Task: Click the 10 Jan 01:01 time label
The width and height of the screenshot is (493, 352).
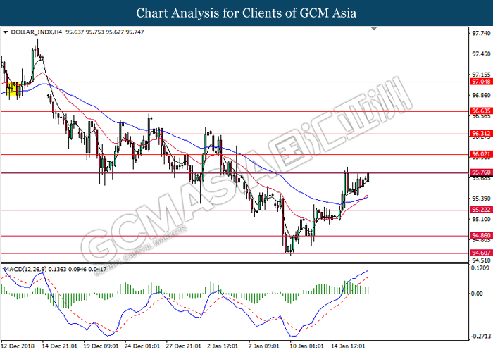Action: 306,346
